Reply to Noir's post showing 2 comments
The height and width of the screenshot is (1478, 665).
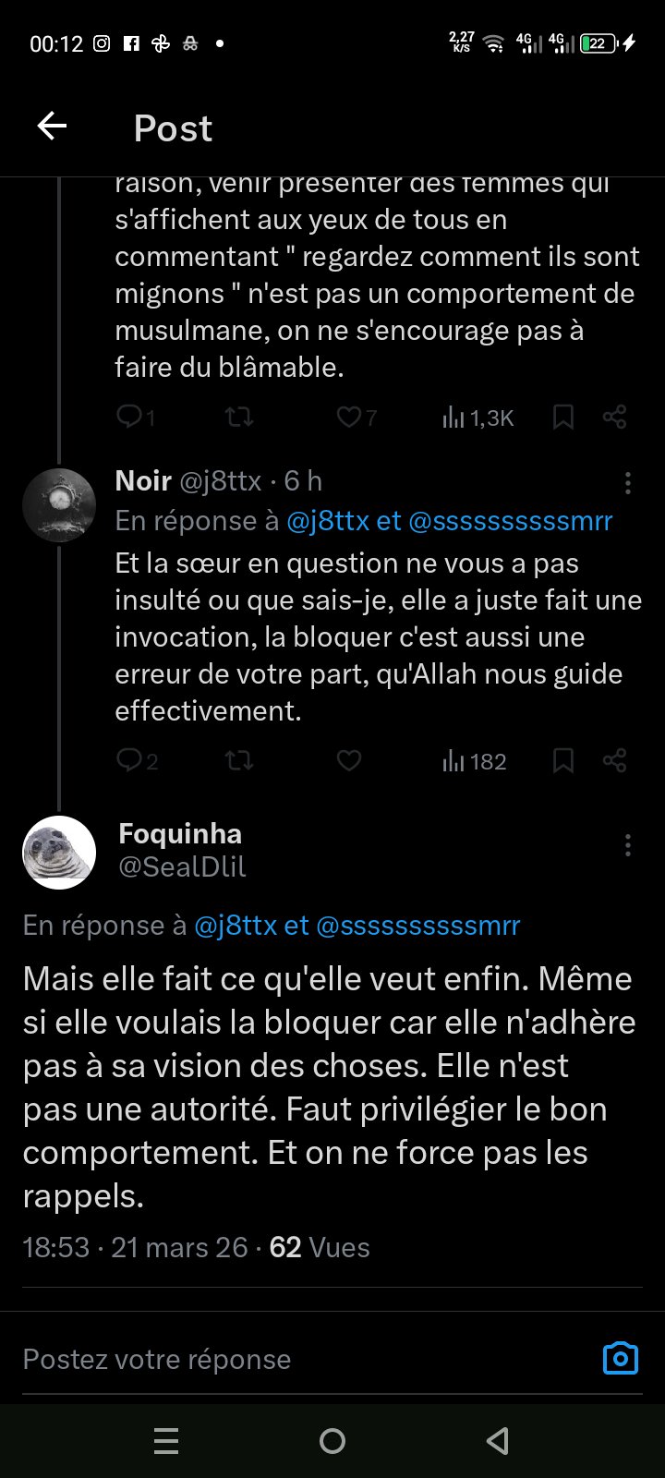tap(129, 761)
